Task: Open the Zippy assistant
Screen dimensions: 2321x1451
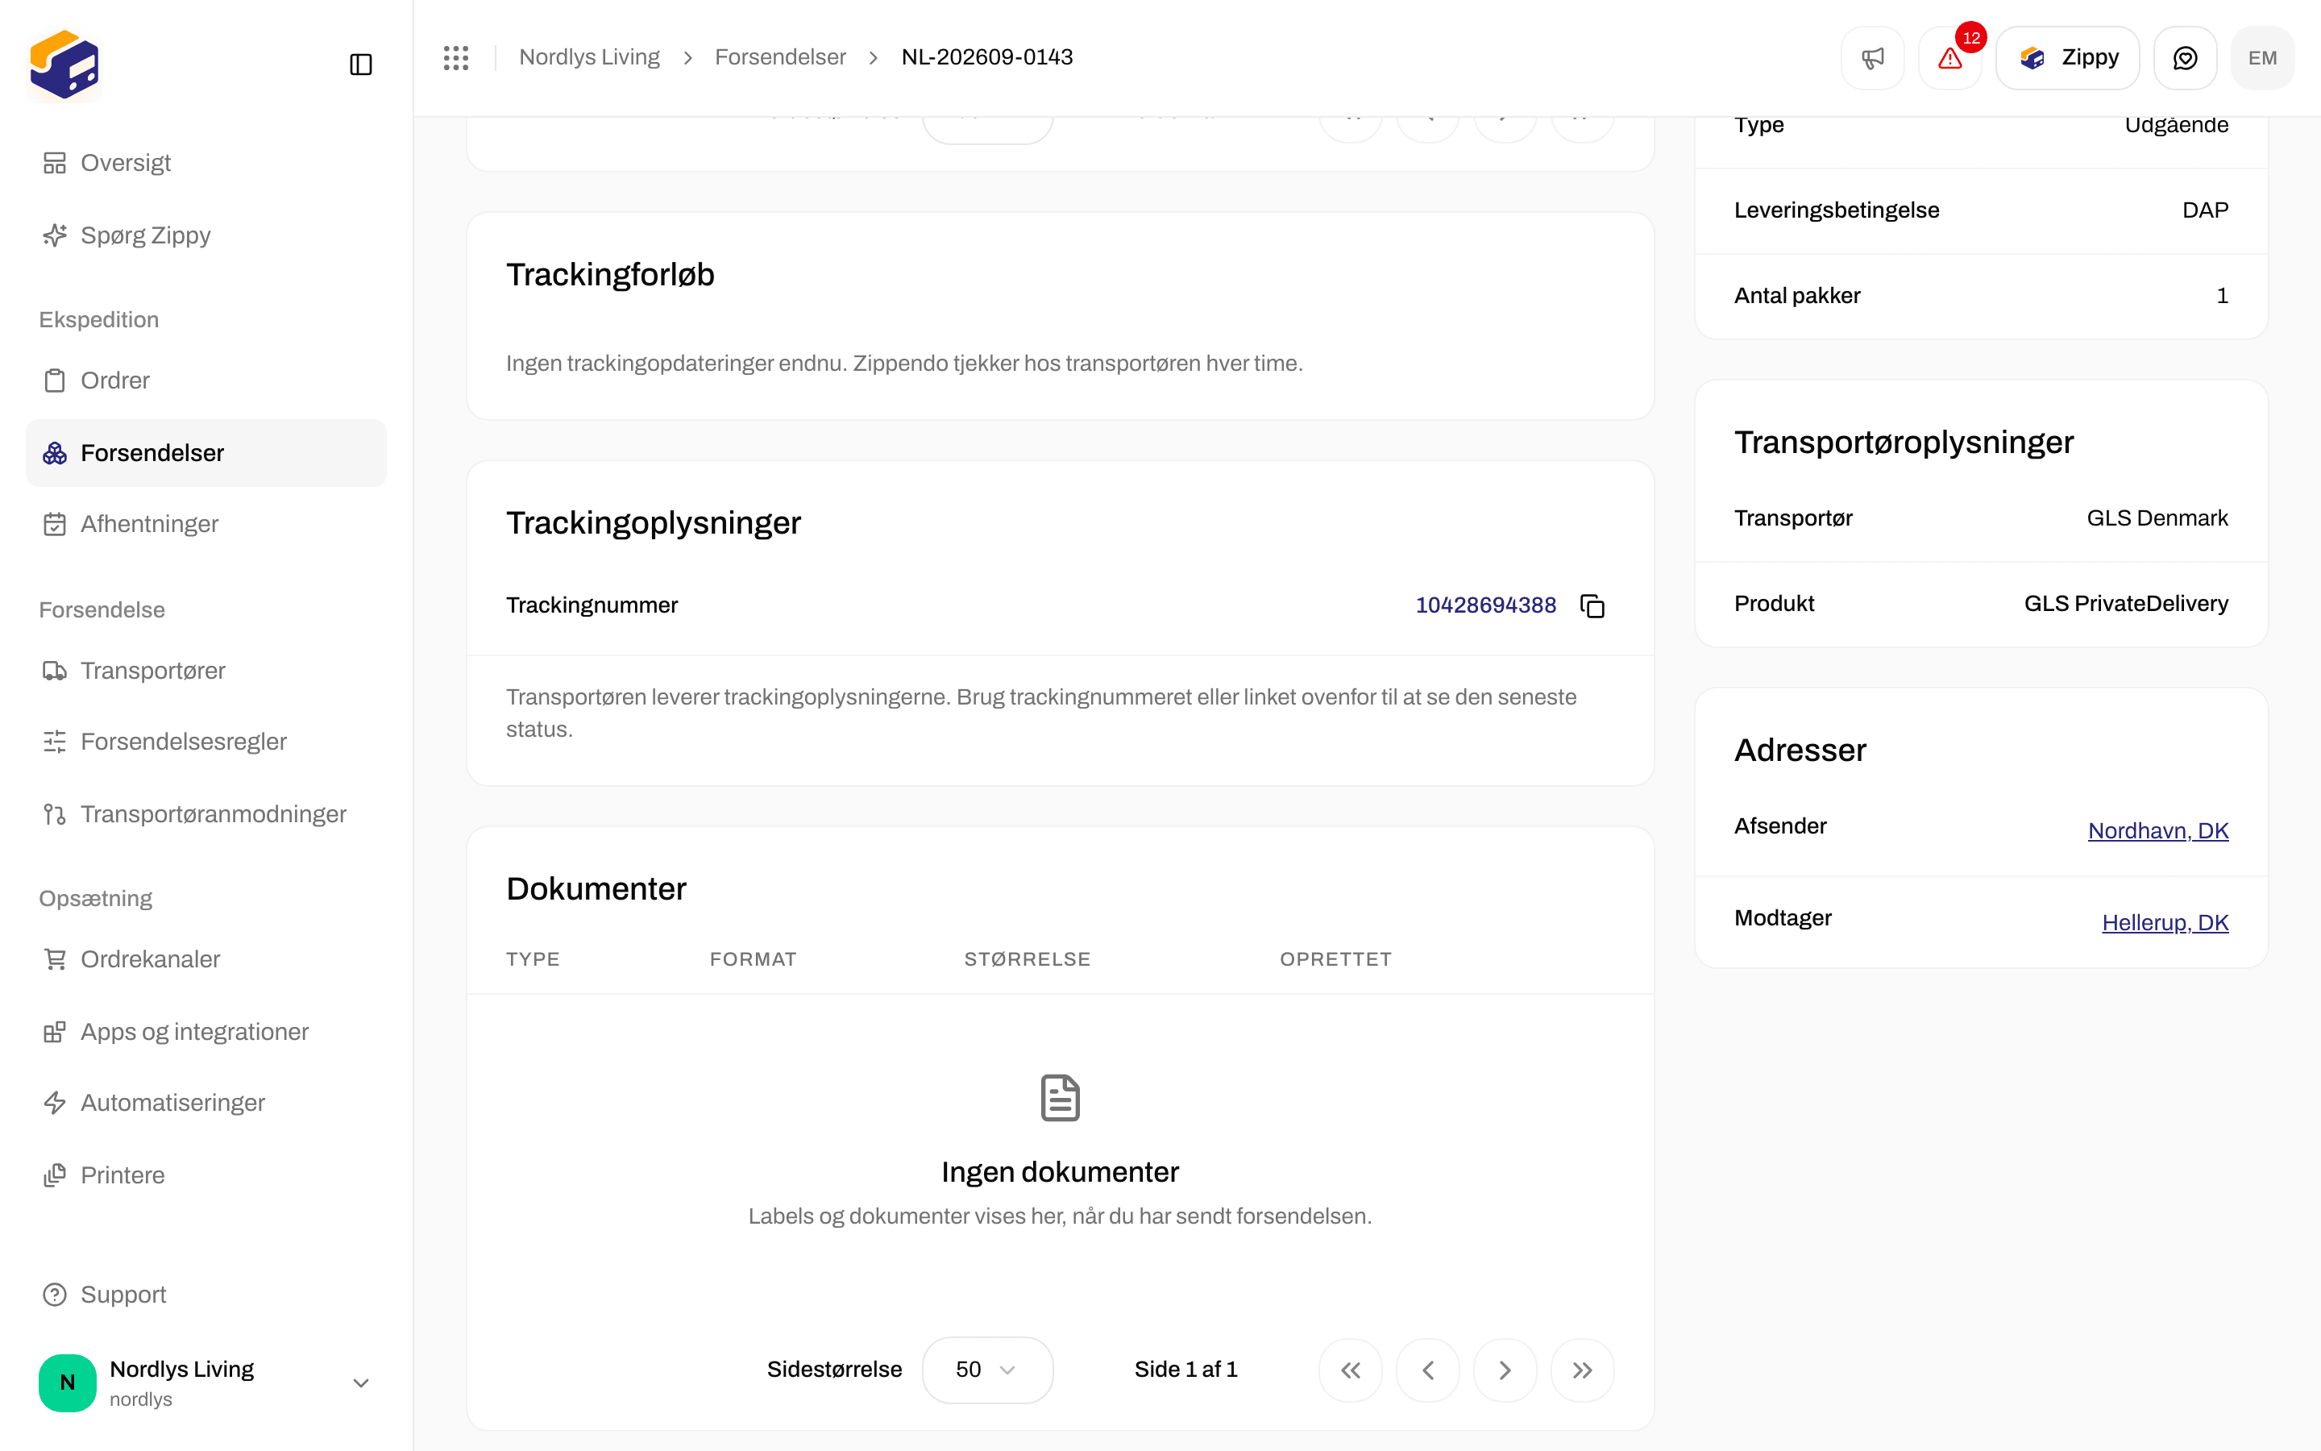Action: coord(2068,57)
